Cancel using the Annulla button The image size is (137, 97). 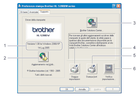(x=82, y=89)
